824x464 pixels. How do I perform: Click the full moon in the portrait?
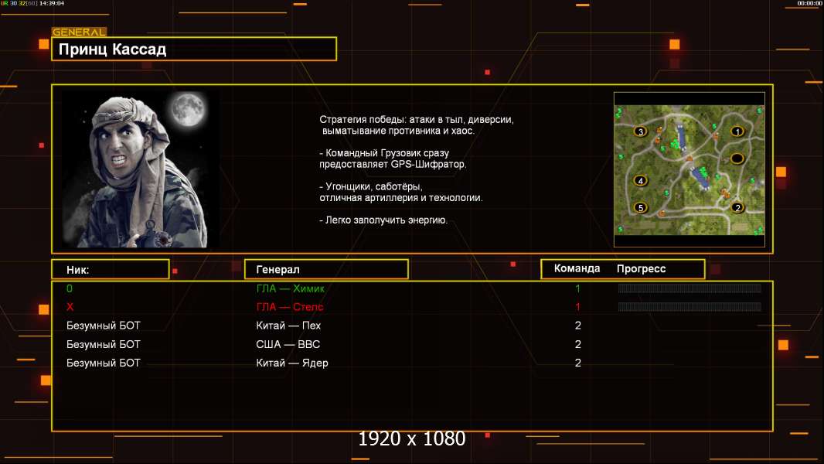[188, 109]
